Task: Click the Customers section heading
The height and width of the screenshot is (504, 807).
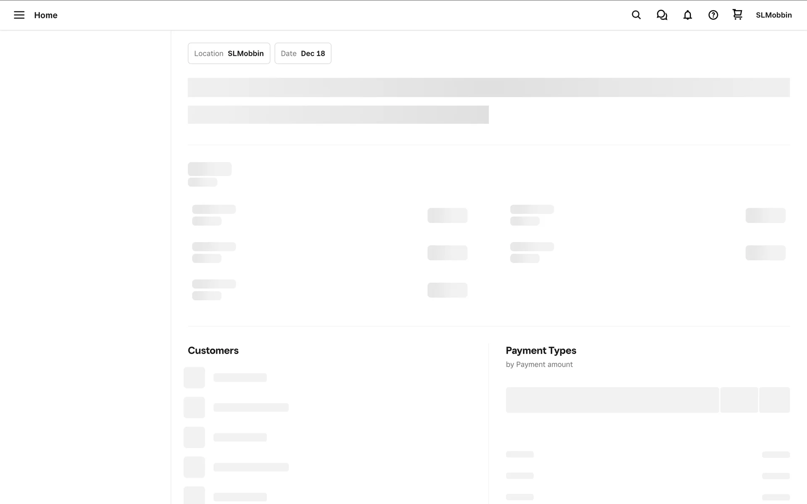Action: pos(213,350)
